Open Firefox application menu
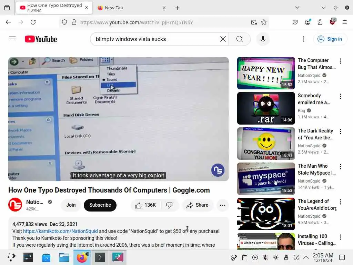The width and height of the screenshot is (353, 265). [x=344, y=22]
